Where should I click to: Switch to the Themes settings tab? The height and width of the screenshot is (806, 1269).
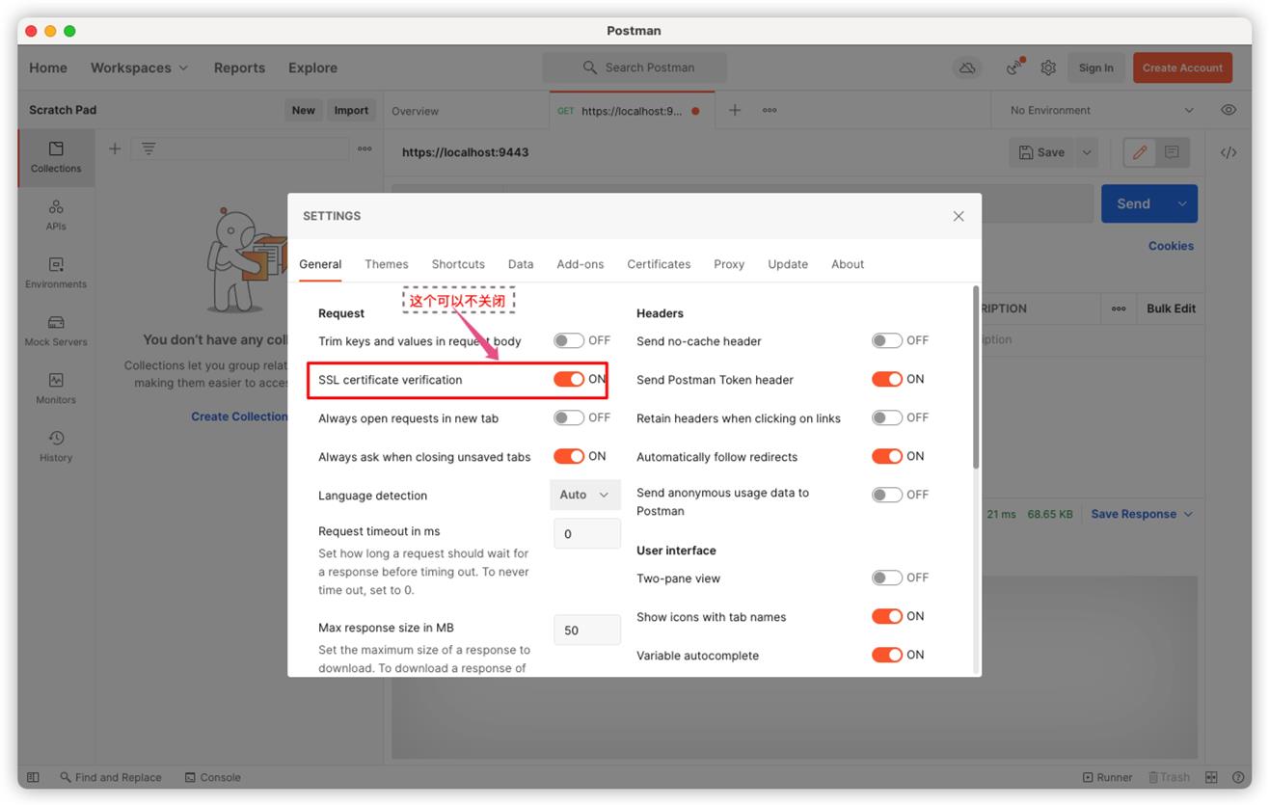[x=387, y=264]
